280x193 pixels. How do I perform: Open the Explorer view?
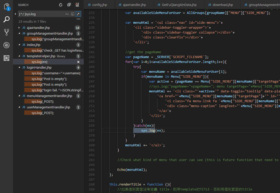tap(6, 6)
